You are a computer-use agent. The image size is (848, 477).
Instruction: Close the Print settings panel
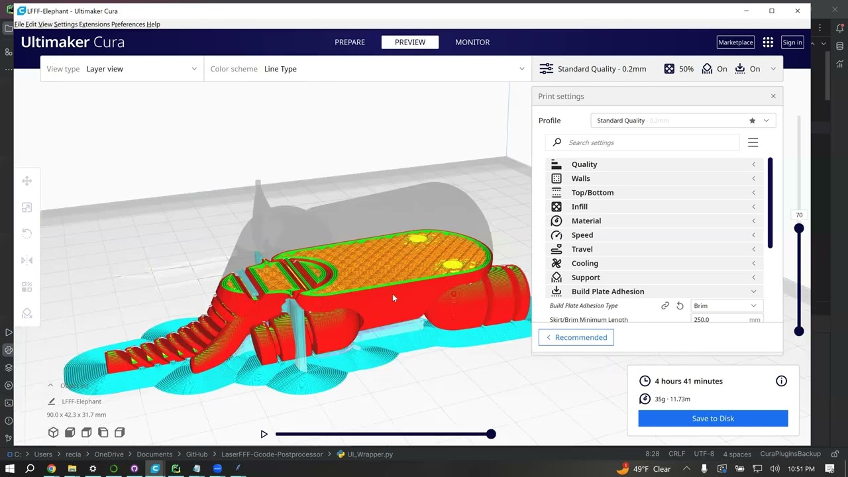(x=773, y=96)
